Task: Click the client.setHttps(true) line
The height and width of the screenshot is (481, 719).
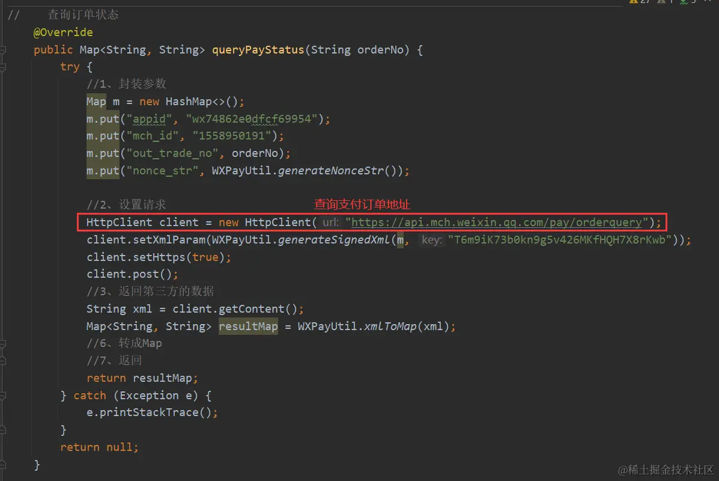Action: point(159,257)
